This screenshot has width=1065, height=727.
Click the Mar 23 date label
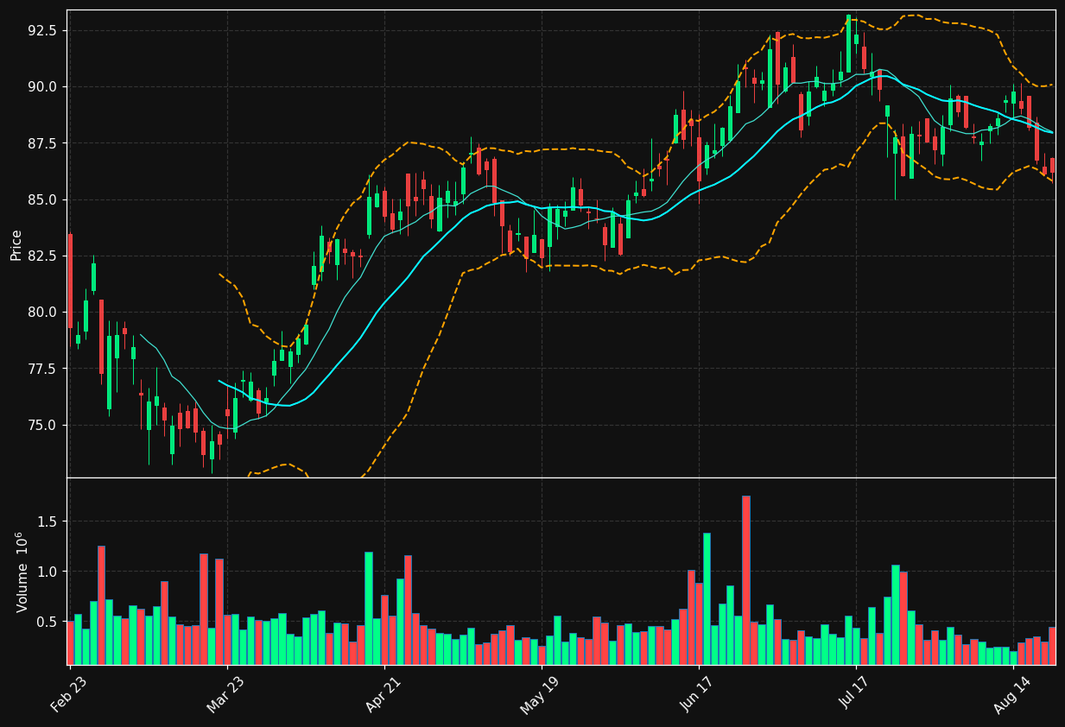(225, 693)
